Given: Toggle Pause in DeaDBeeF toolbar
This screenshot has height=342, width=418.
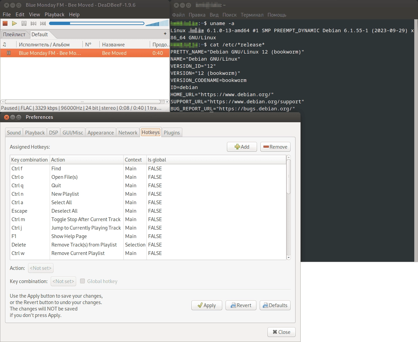Looking at the screenshot, I should 24,23.
